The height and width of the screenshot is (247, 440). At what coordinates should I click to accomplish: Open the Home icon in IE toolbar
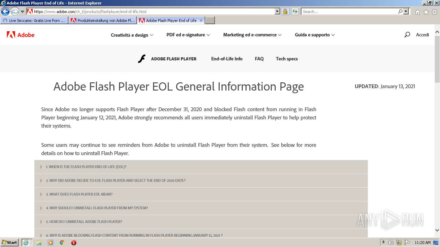tap(417, 12)
